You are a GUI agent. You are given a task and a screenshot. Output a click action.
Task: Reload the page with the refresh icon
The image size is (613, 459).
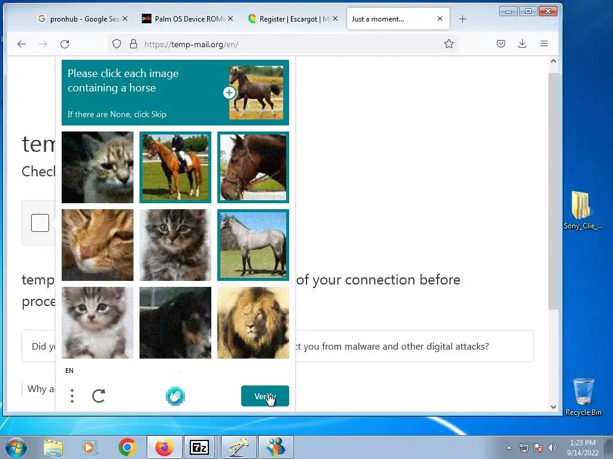(65, 44)
